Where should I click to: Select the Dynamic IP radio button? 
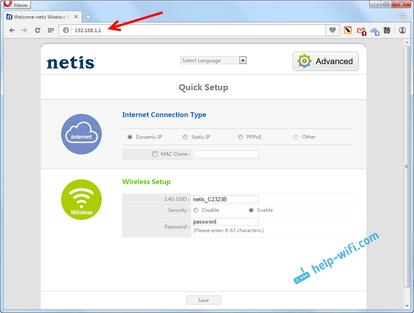(x=129, y=137)
